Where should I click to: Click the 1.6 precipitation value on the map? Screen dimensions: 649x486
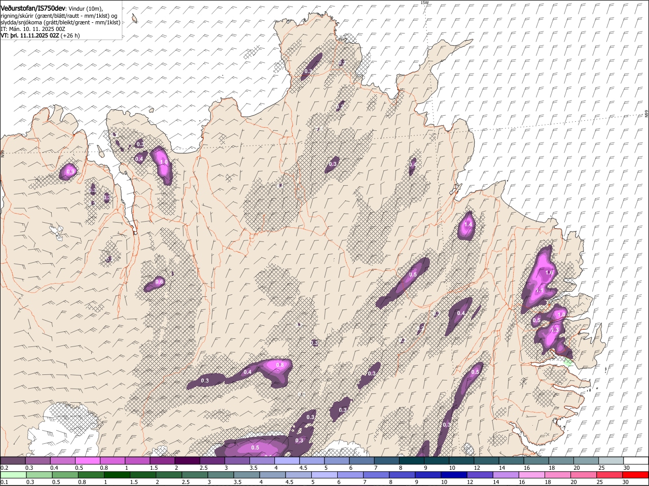549,272
